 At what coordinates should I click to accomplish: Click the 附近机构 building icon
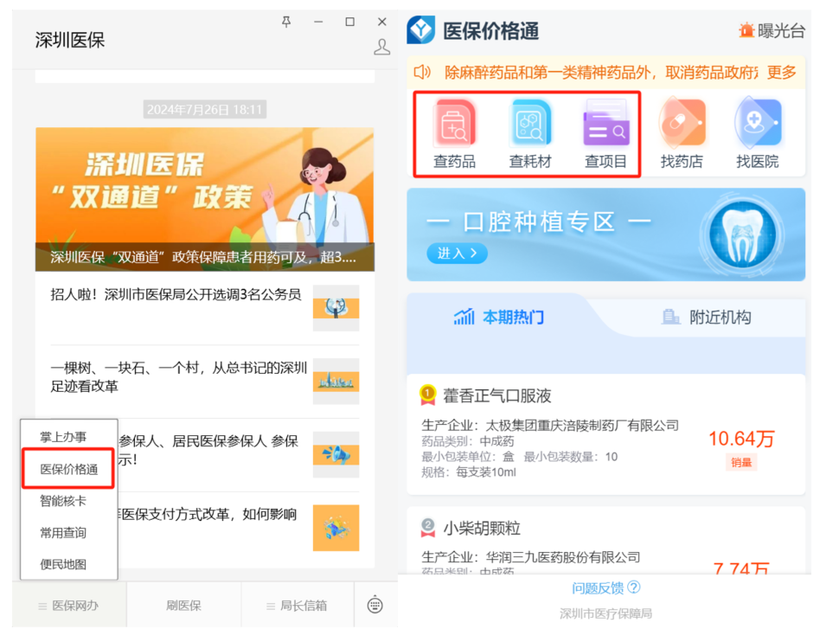(x=670, y=317)
